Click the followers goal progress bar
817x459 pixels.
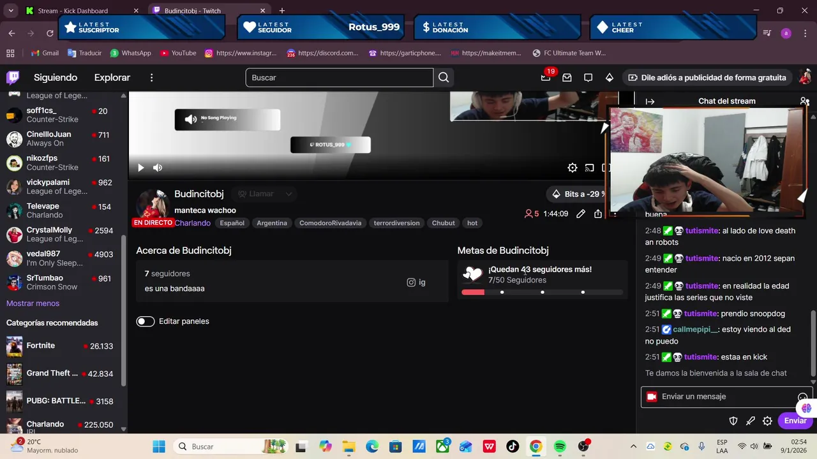click(542, 293)
